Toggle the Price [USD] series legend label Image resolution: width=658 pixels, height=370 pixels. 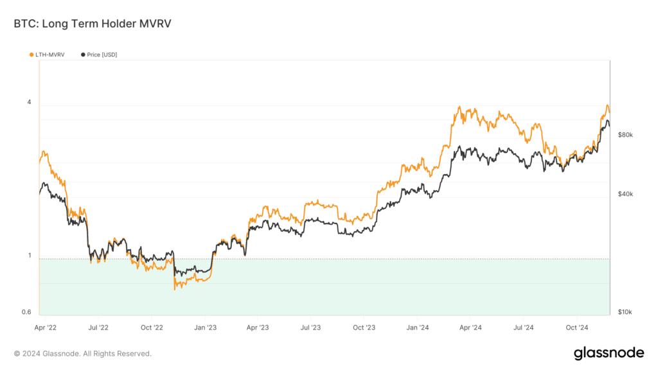click(x=102, y=55)
